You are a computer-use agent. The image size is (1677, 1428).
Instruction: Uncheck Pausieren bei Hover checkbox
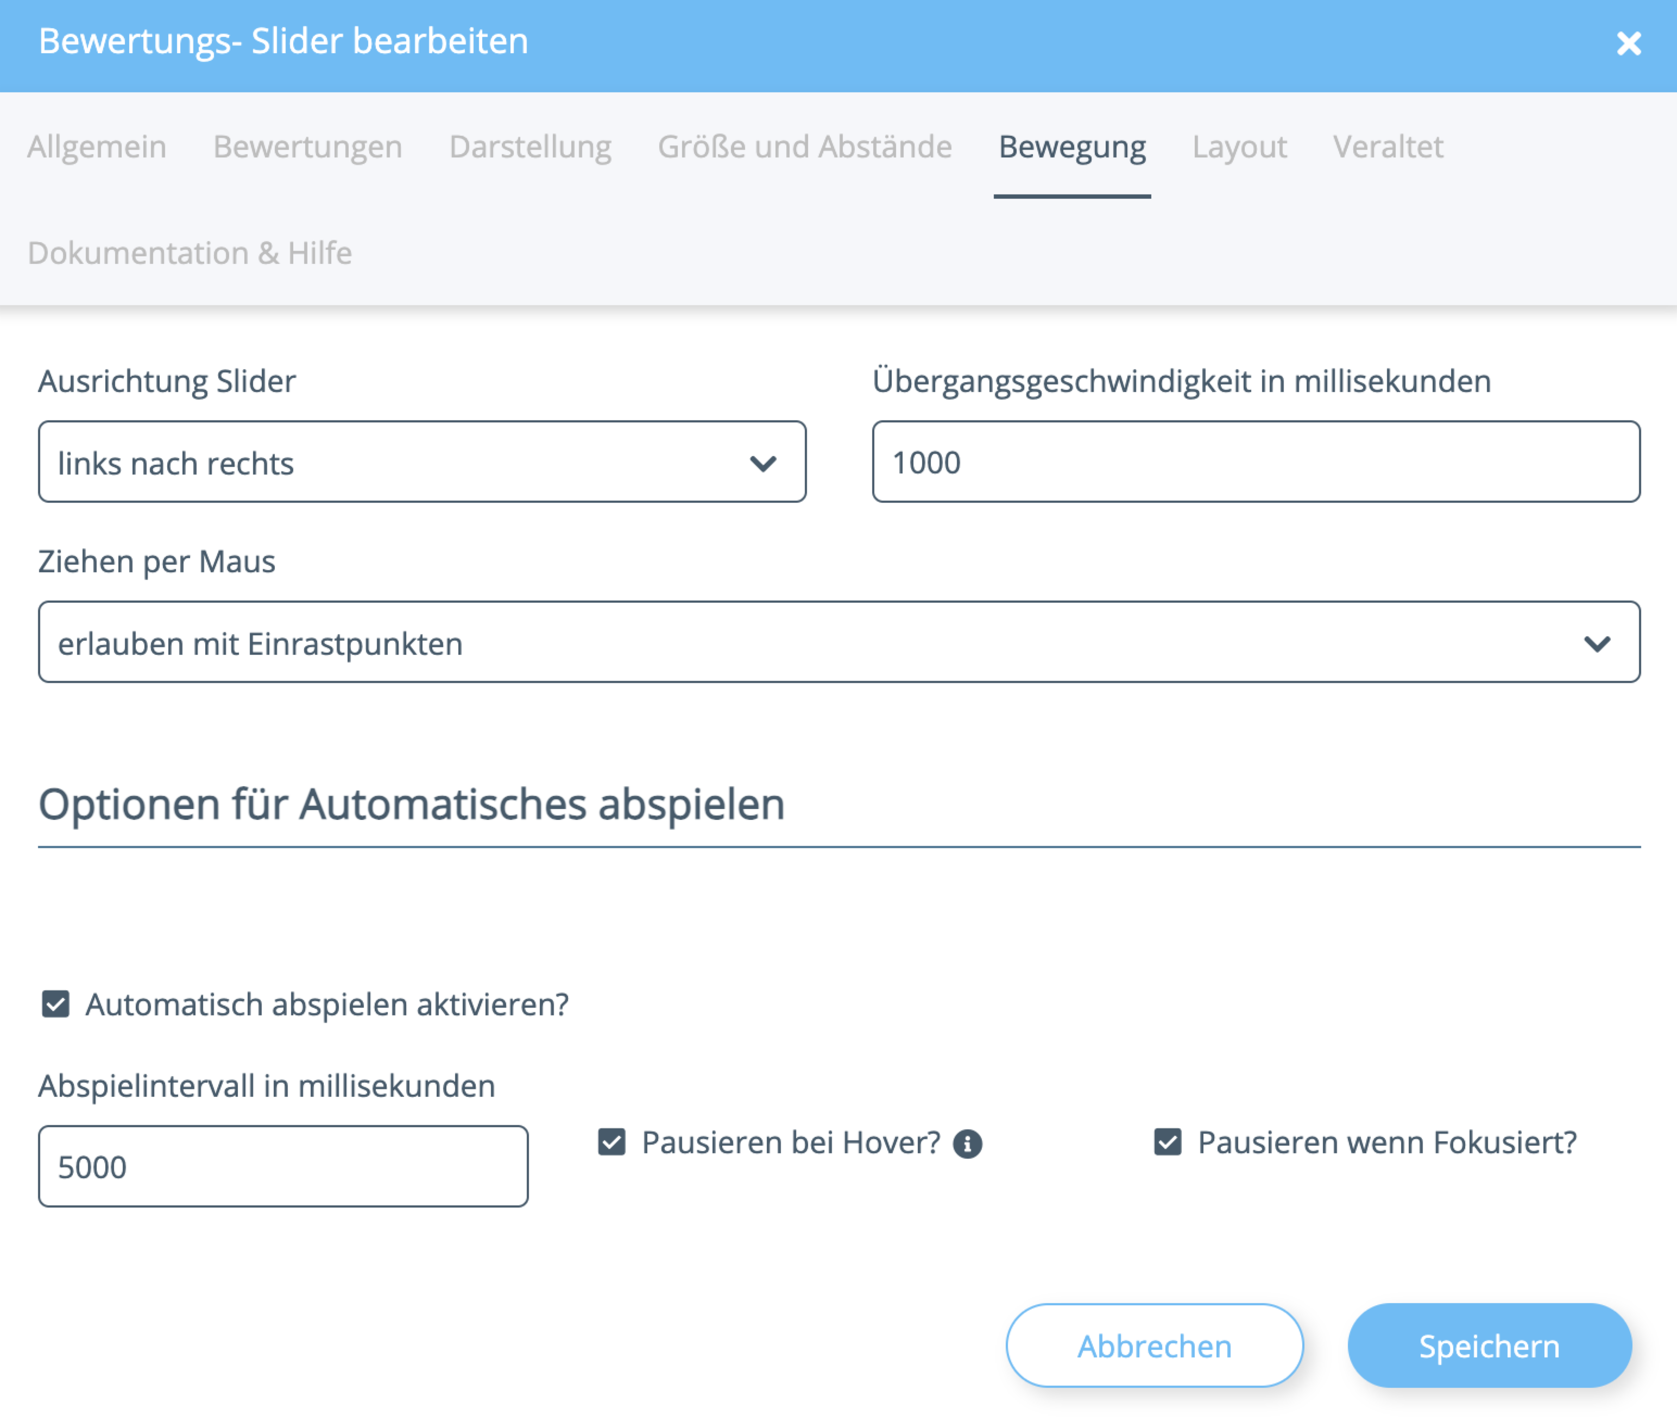612,1142
